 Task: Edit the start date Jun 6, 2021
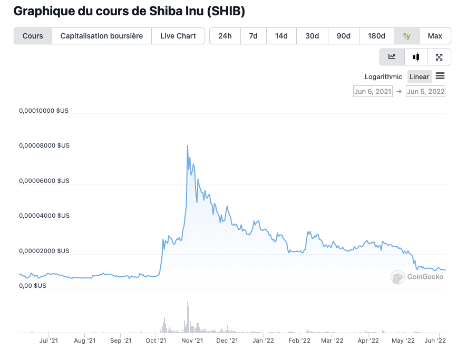[x=373, y=91]
